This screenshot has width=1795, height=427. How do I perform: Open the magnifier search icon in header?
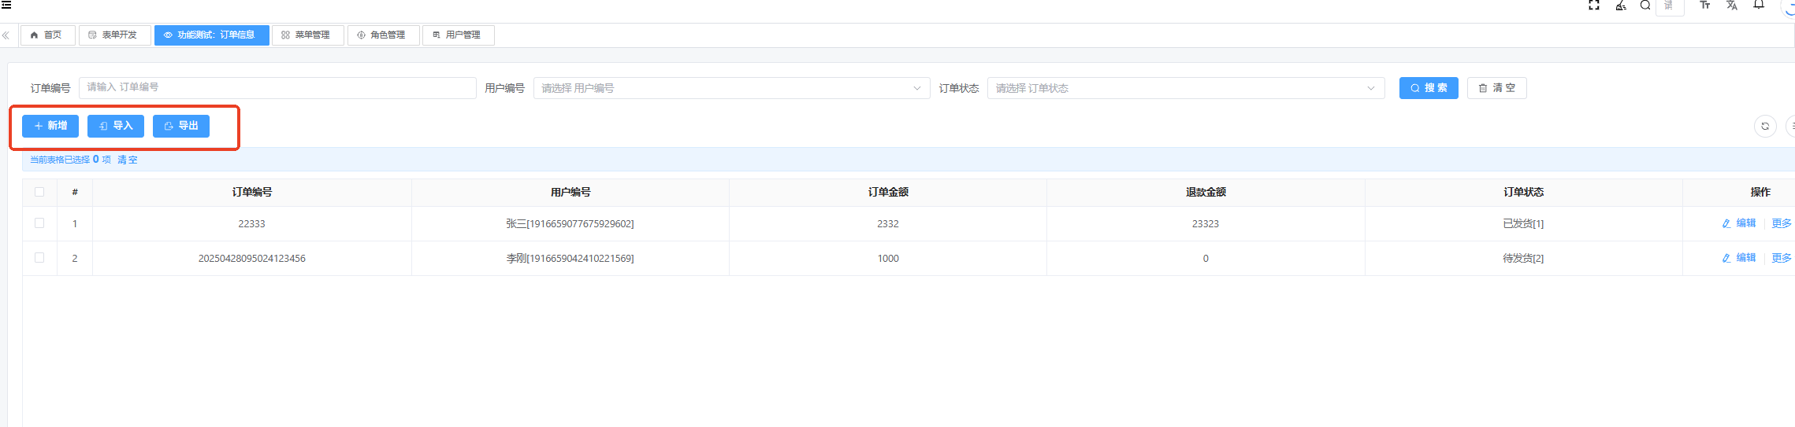pyautogui.click(x=1645, y=5)
